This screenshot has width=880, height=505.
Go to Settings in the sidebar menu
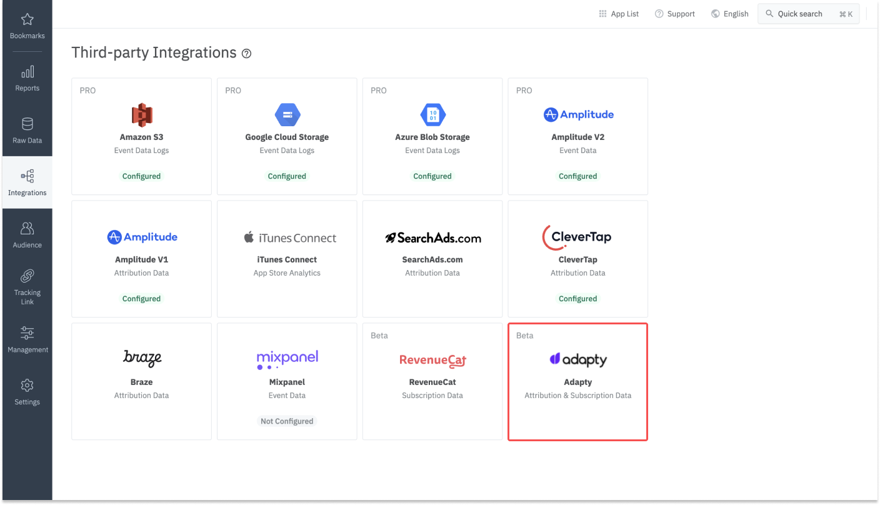27,392
